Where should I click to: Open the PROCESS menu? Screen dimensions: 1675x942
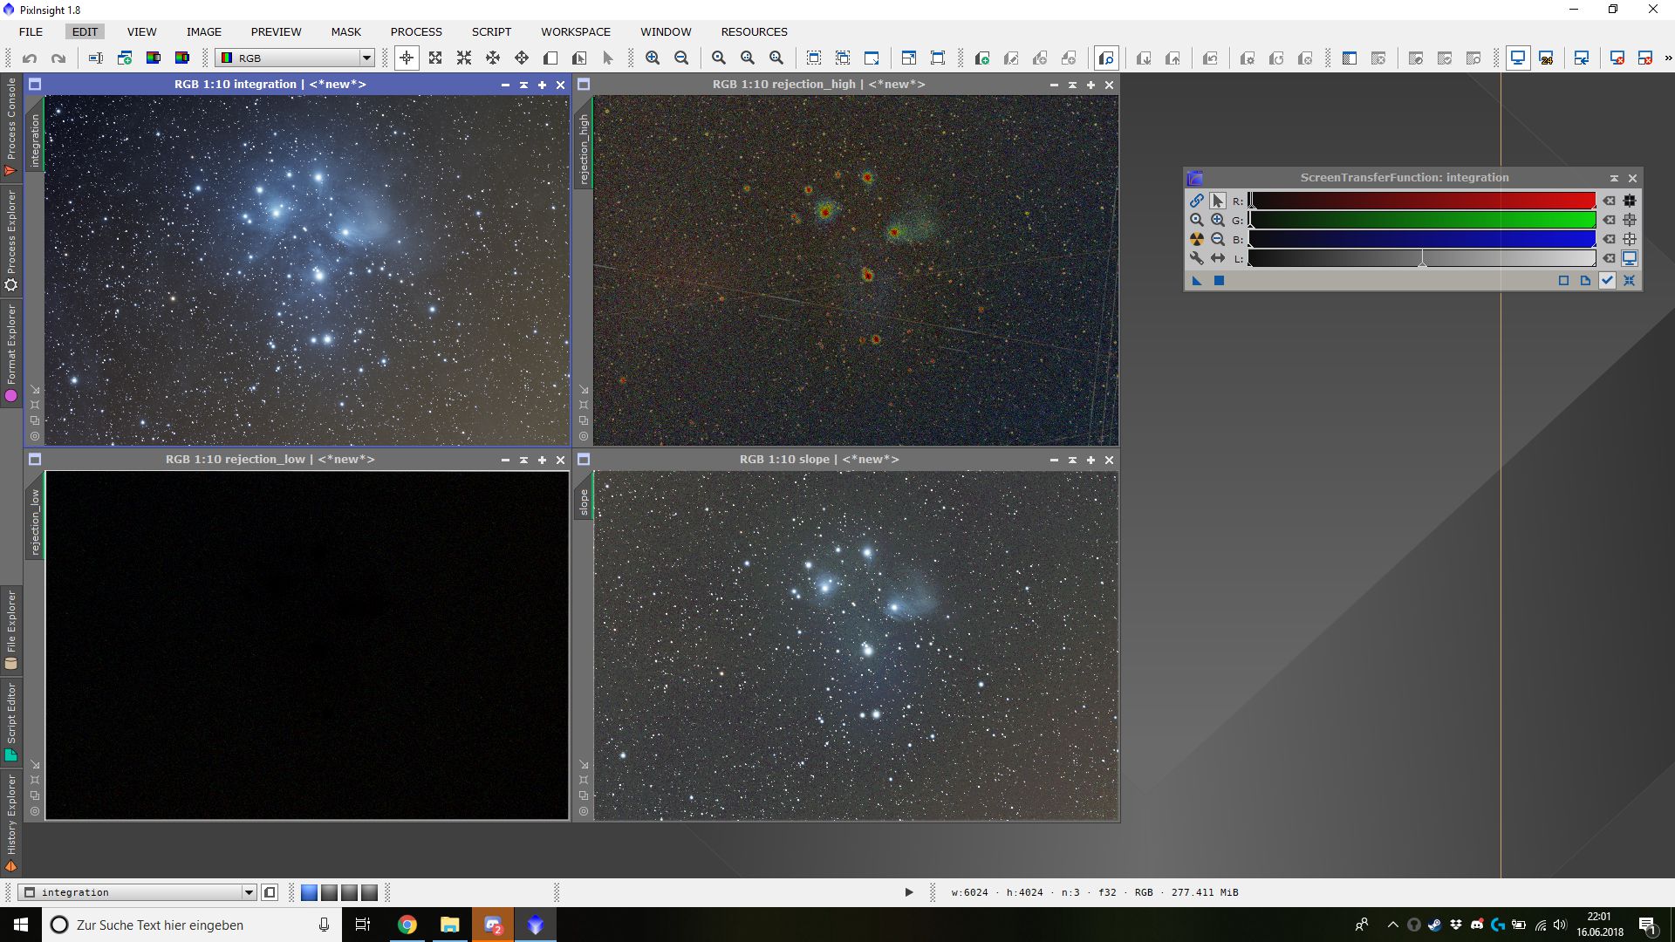point(416,31)
